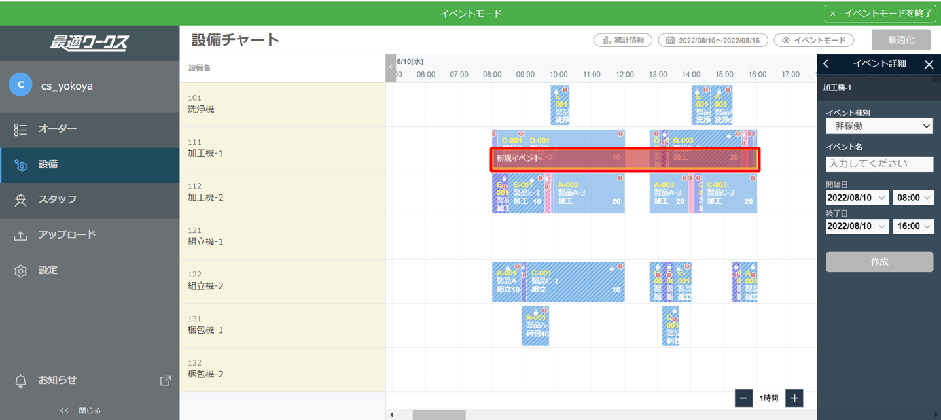The width and height of the screenshot is (941, 420).
Task: Click the equipment gear icon
Action: click(20, 165)
